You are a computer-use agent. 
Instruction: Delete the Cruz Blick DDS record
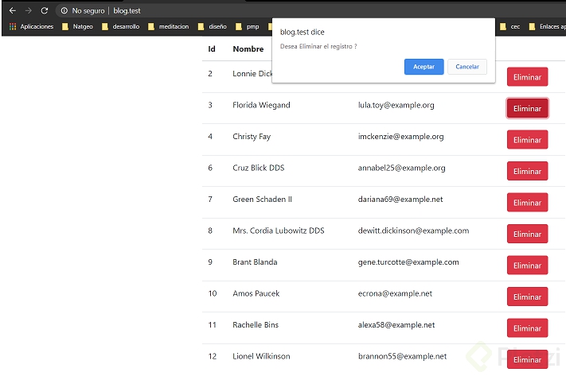tap(527, 171)
